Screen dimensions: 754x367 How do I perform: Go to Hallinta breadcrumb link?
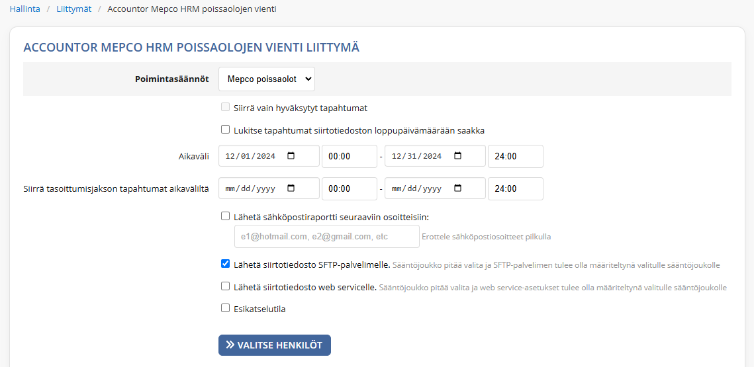point(25,9)
